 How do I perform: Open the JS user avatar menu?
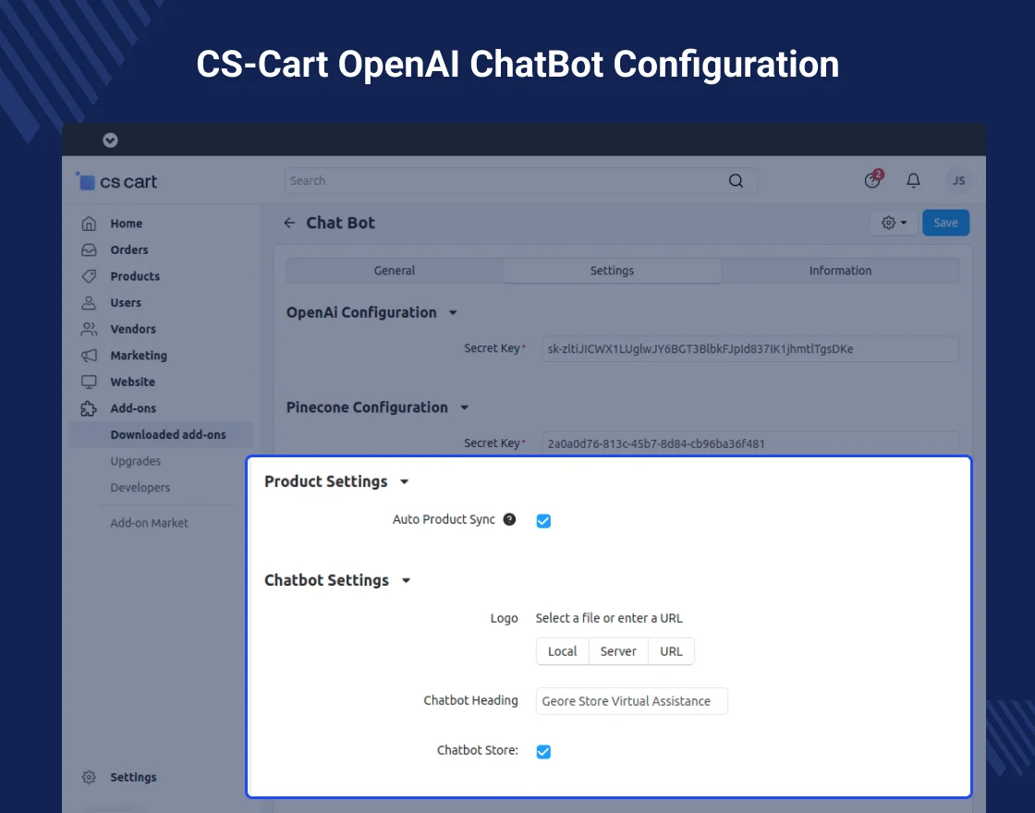point(958,181)
